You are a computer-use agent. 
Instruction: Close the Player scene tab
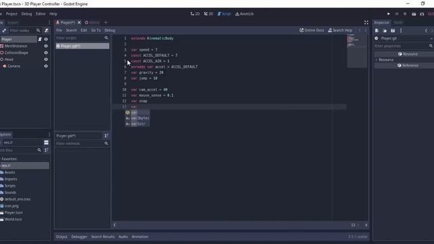click(79, 22)
